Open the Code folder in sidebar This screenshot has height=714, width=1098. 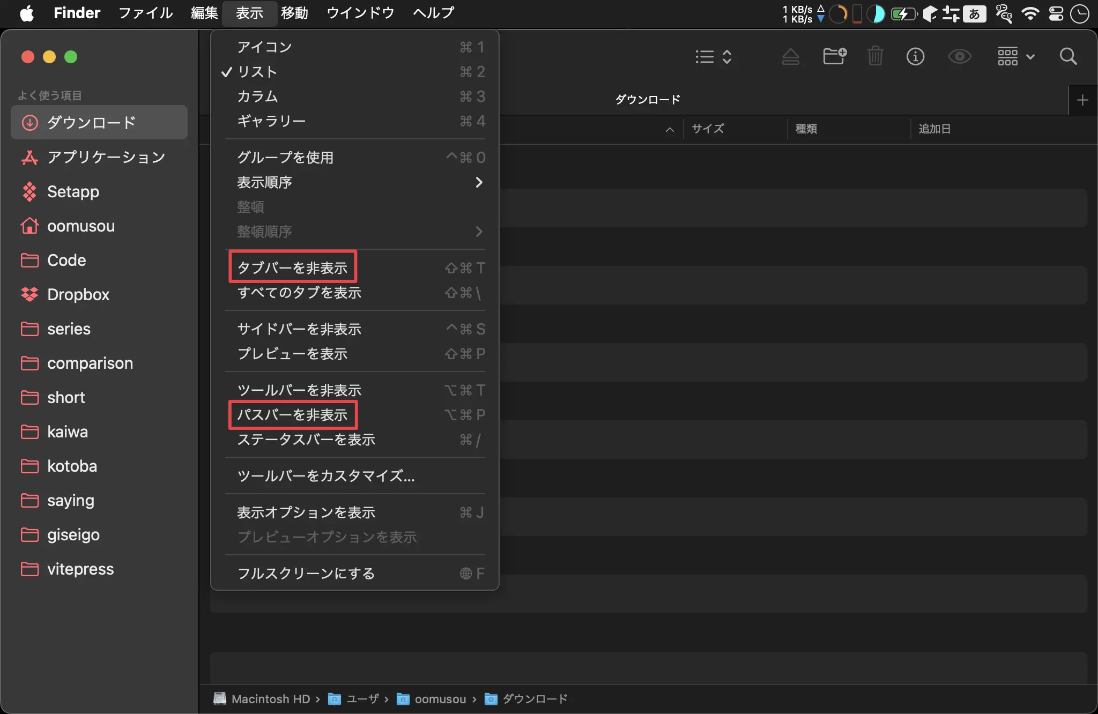(x=99, y=260)
